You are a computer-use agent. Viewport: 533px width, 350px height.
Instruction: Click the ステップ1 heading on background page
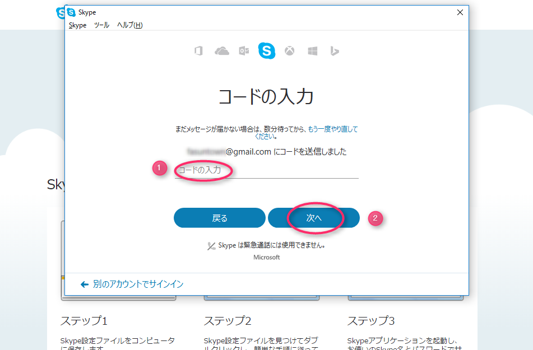click(x=84, y=321)
